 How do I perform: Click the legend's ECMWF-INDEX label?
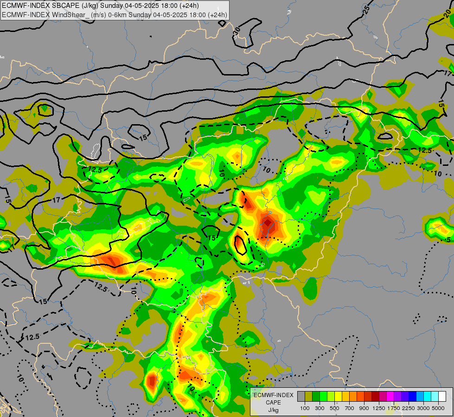pos(273,395)
